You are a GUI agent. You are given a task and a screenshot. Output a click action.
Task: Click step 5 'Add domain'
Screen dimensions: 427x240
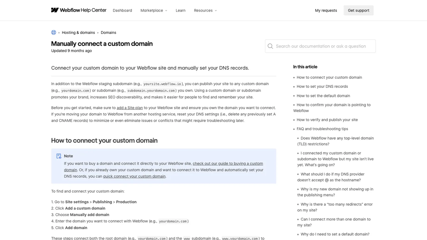click(69, 228)
